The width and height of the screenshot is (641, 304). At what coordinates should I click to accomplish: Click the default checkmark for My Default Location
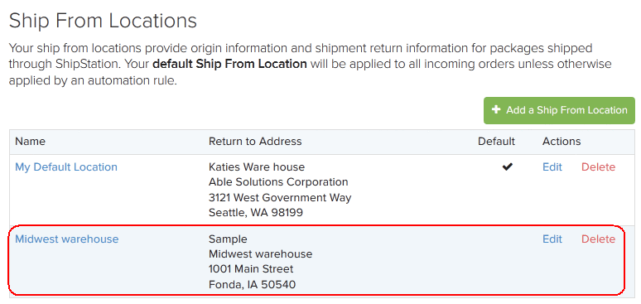tap(508, 166)
